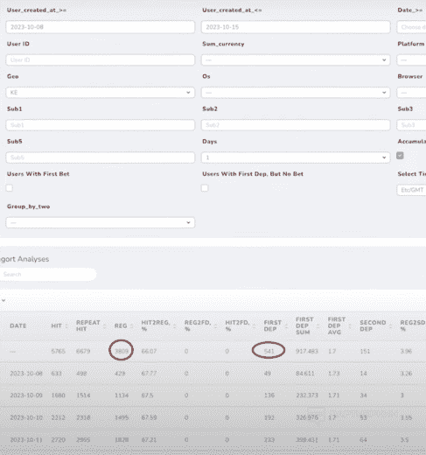Sort by FIRST DEP SUM column arrows
The height and width of the screenshot is (455, 426).
(318, 325)
